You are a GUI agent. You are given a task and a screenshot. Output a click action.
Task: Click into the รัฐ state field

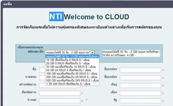pos(140,101)
